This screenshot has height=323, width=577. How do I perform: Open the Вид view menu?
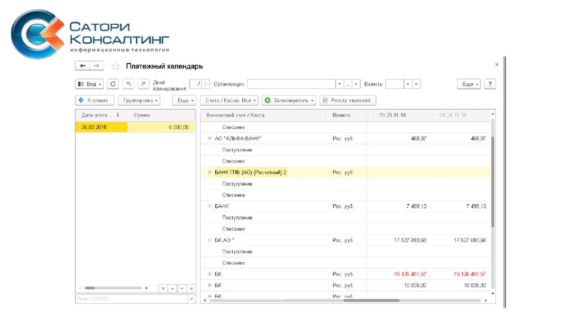90,84
